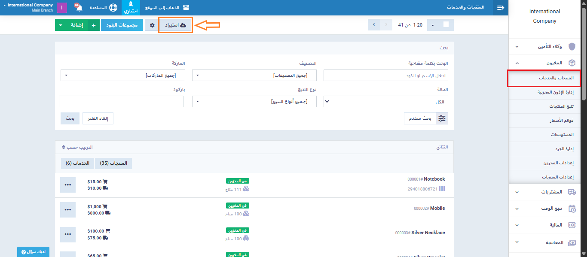Click the keyword search input field

(x=385, y=76)
